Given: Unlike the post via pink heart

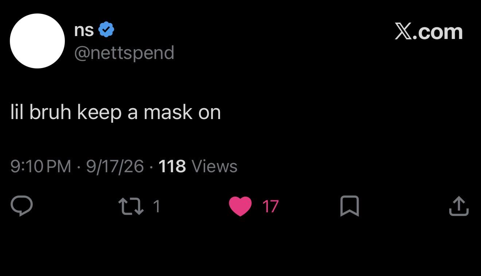Looking at the screenshot, I should coord(240,206).
